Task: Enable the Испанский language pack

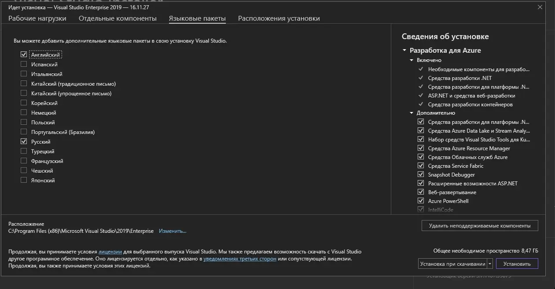Action: tap(24, 64)
